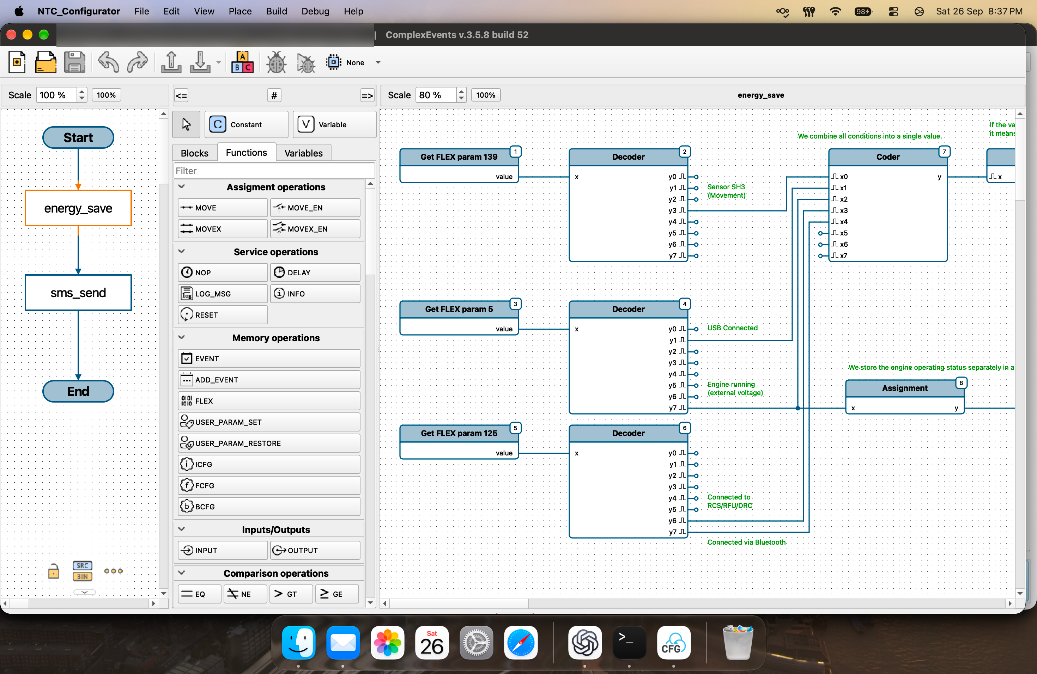Click the SRC BIN icon
Screen dimensions: 1037x674
[82, 571]
